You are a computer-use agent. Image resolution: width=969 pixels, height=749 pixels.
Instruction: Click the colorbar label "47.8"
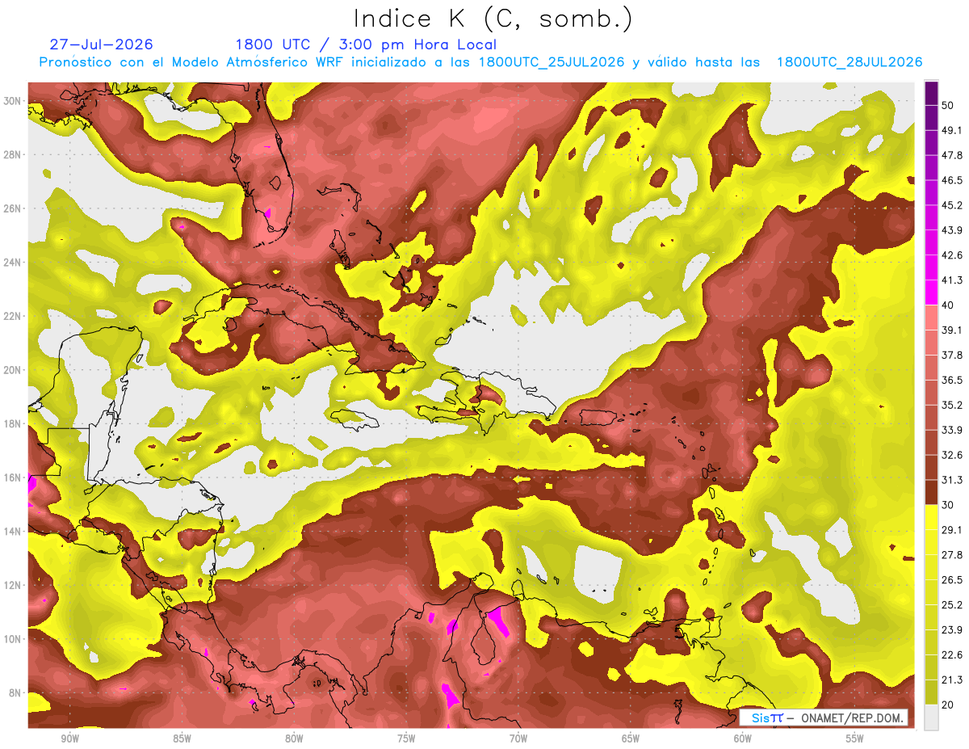tap(952, 155)
